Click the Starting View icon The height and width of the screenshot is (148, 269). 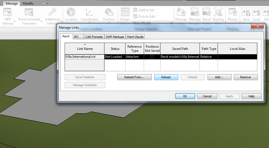218,13
